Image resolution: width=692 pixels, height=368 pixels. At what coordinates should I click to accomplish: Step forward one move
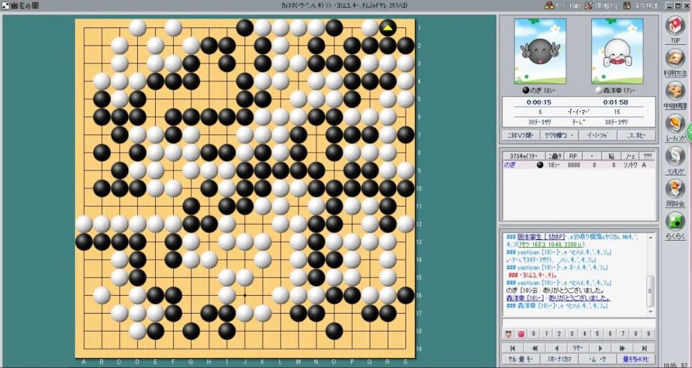click(599, 348)
